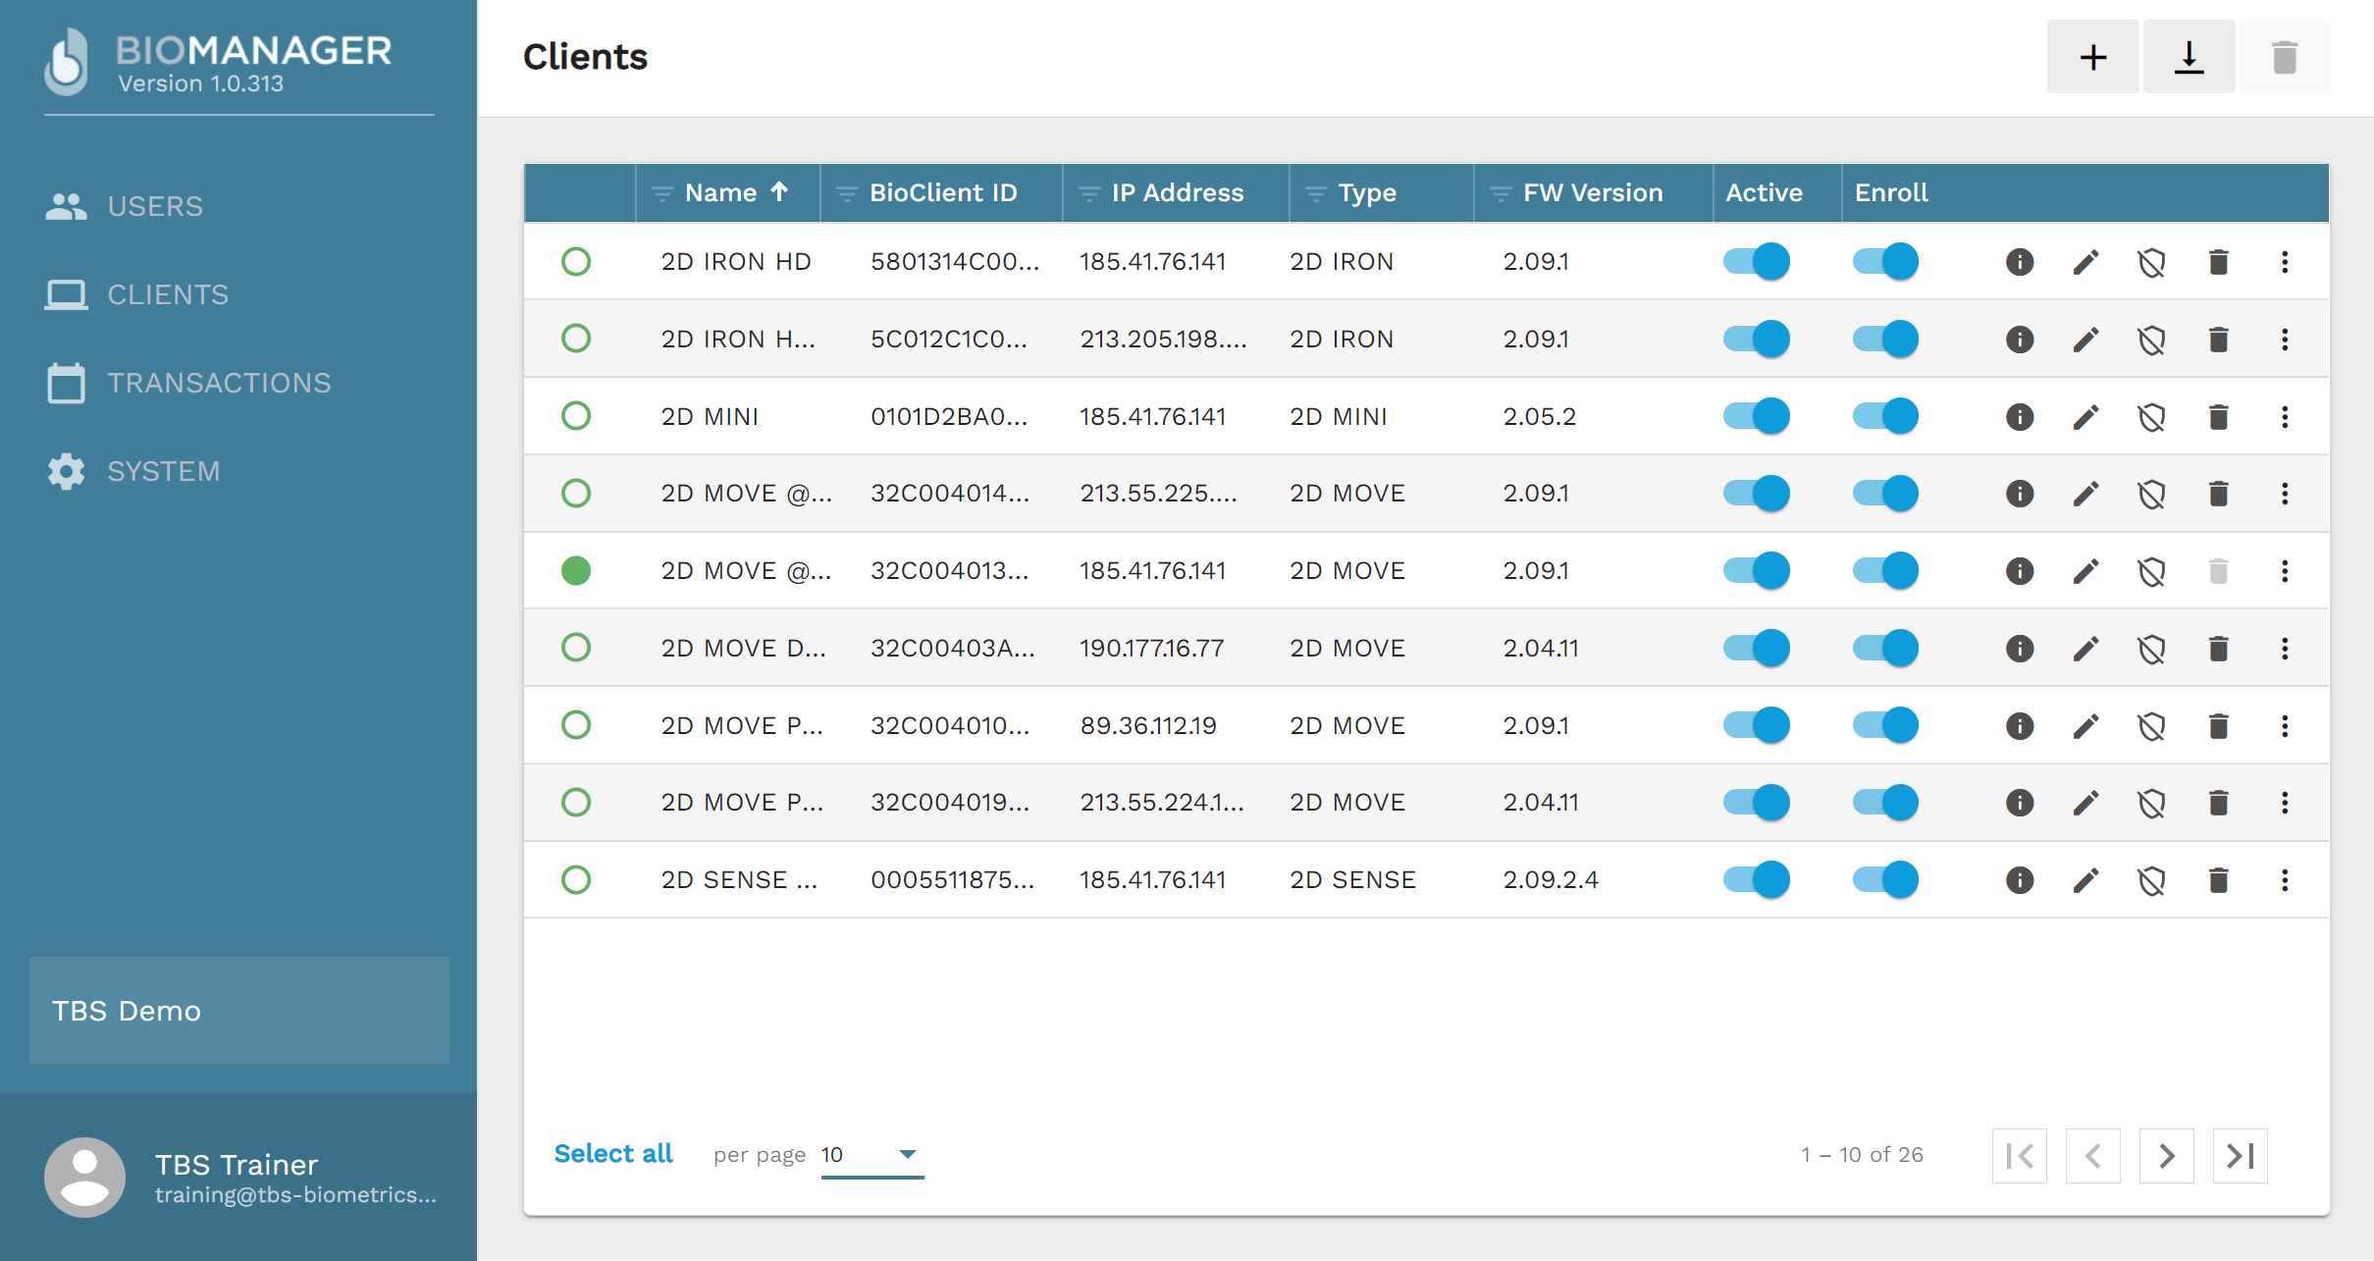Image resolution: width=2374 pixels, height=1261 pixels.
Task: Go to the next page of clients
Action: 2166,1156
